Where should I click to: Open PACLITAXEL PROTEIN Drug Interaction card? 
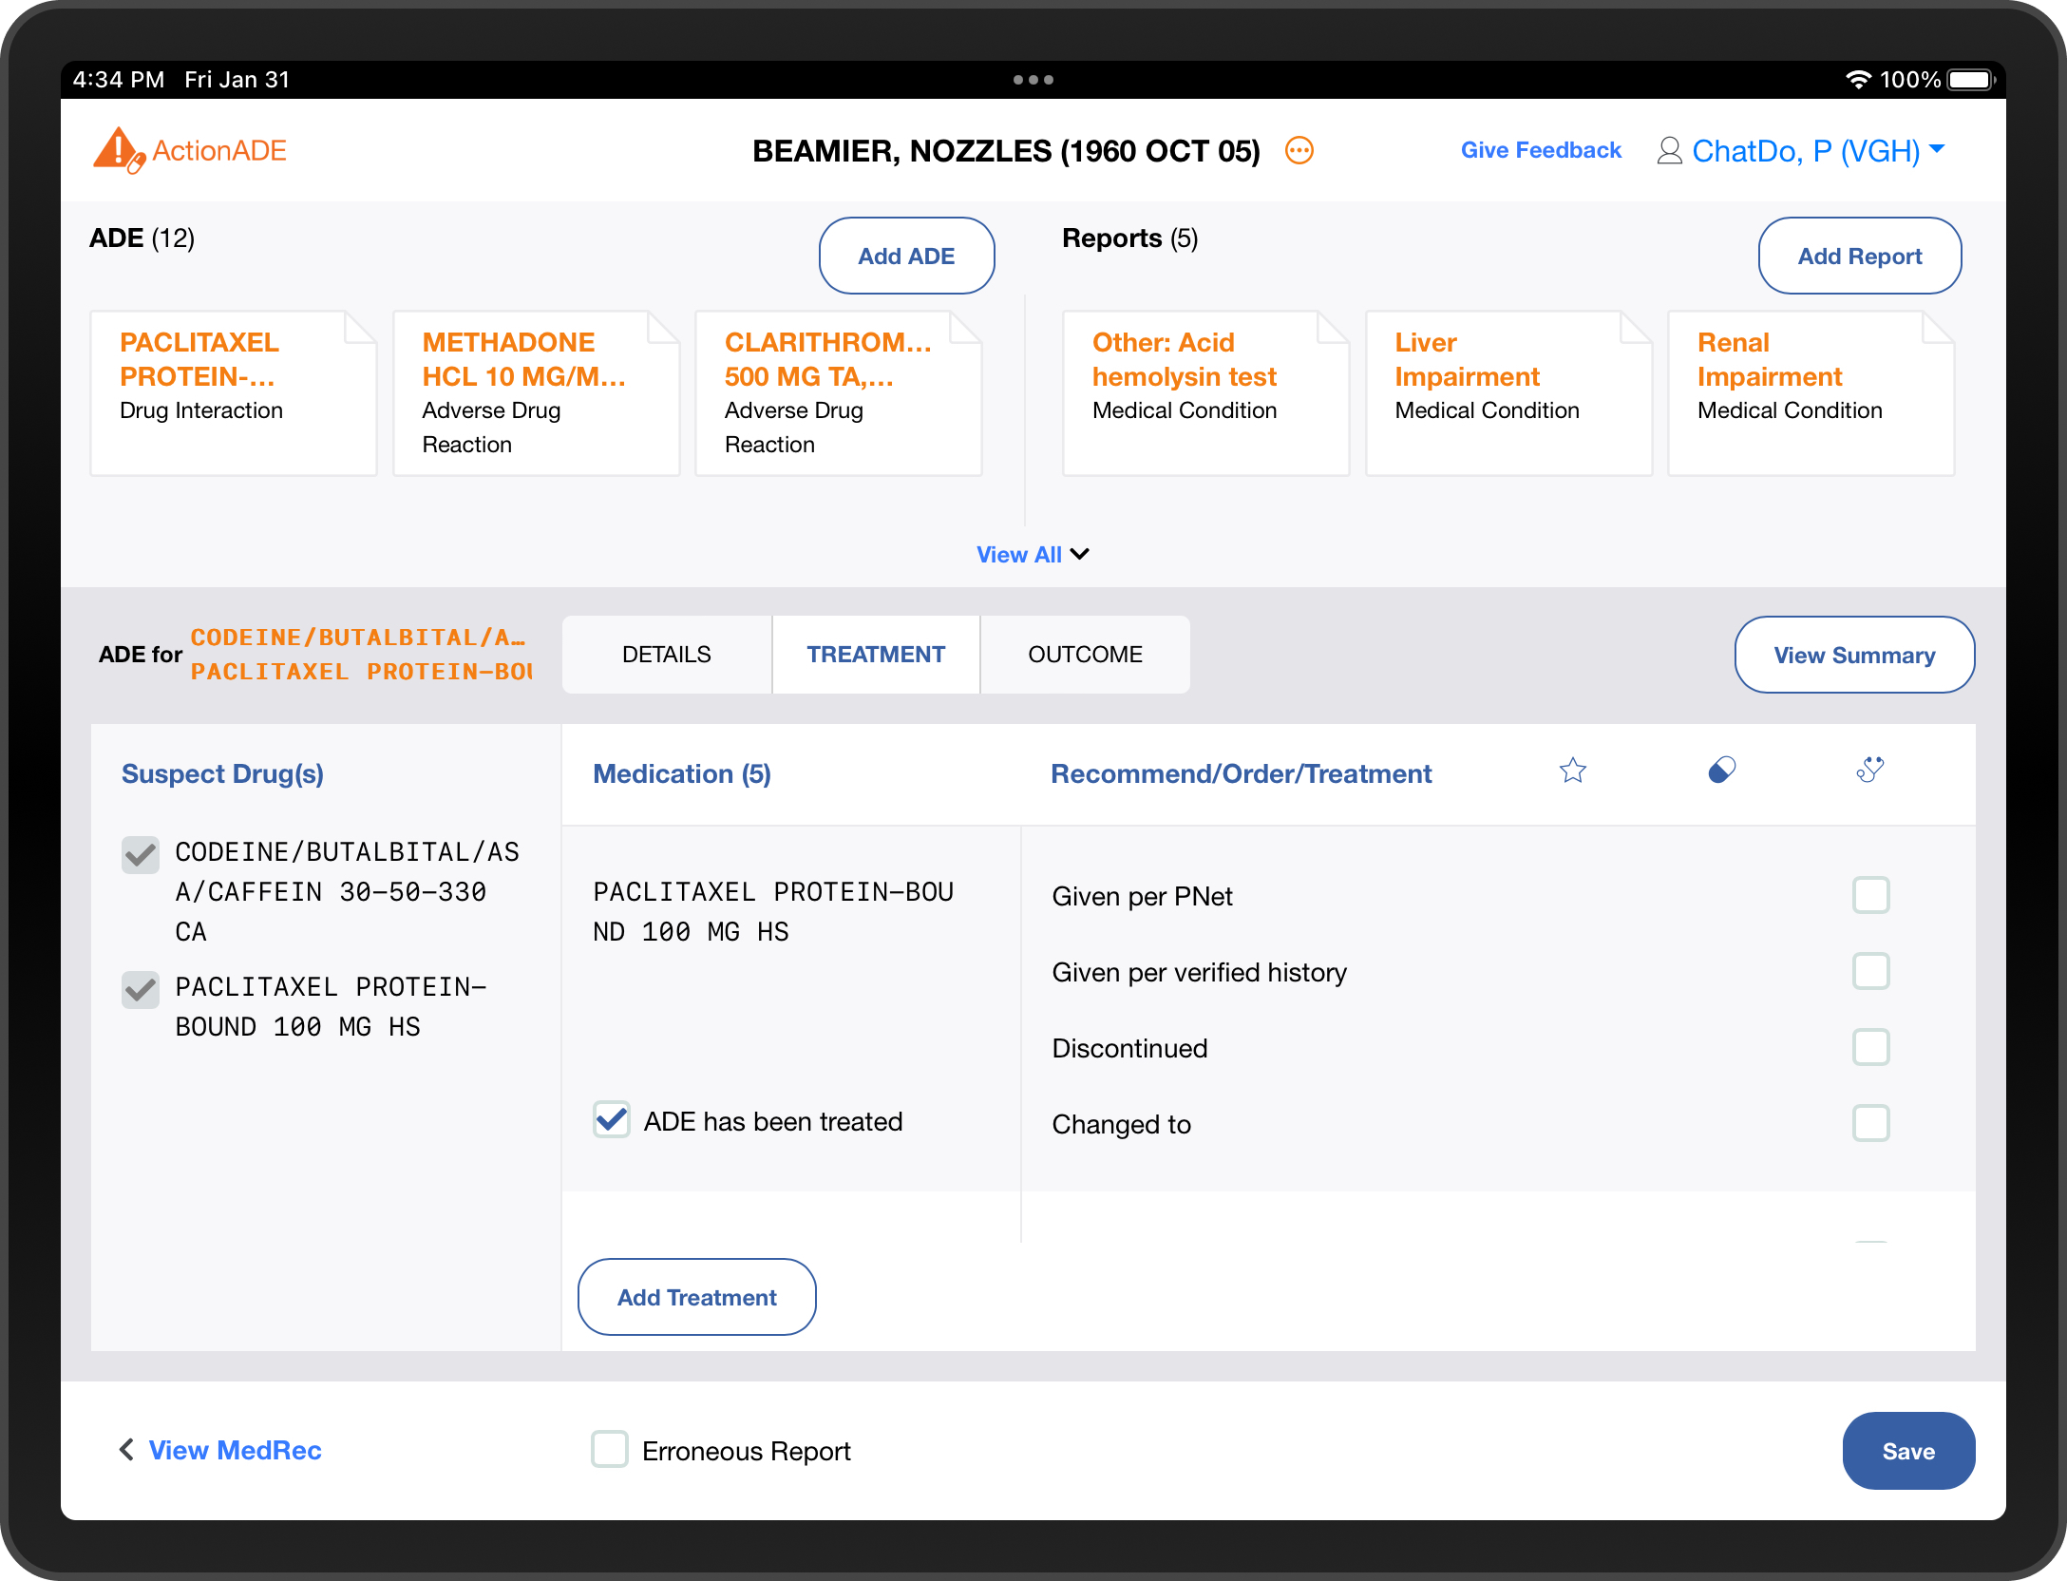point(234,393)
